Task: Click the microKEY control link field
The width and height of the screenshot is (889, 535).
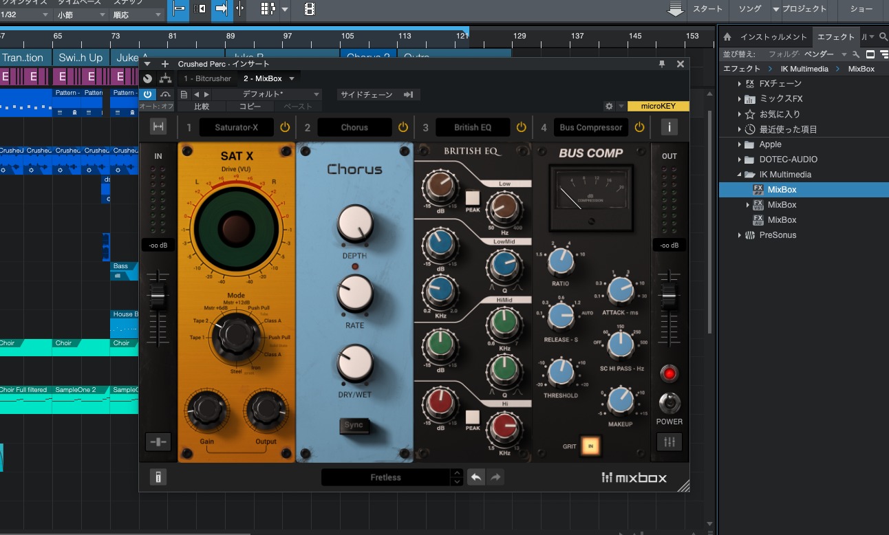Action: [658, 106]
